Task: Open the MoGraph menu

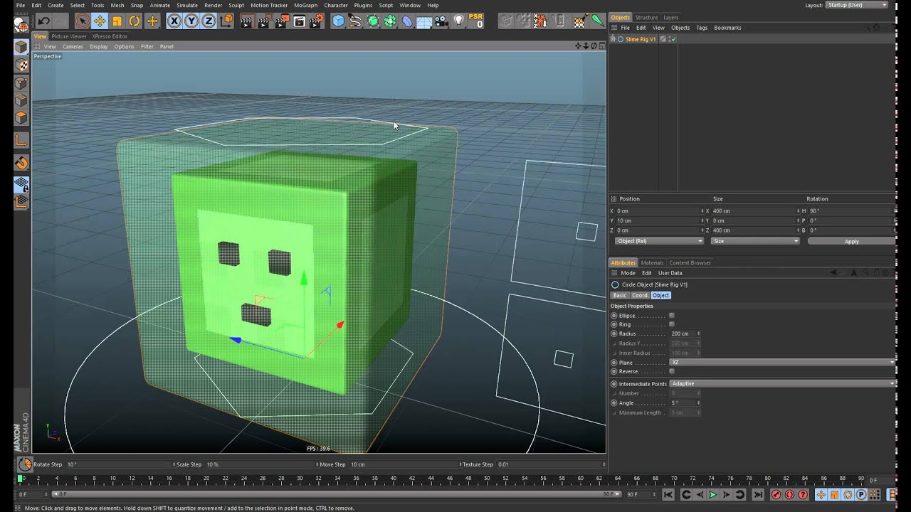Action: (x=306, y=5)
